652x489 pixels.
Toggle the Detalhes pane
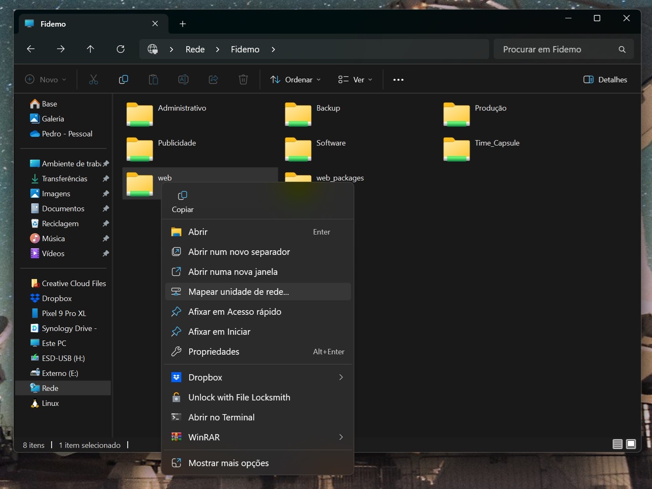click(x=605, y=80)
